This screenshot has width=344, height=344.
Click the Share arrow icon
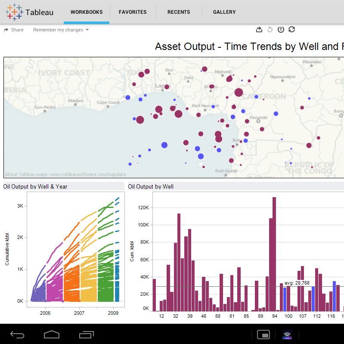pos(6,30)
